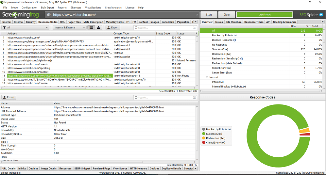This screenshot has height=175, width=327.
Task: Collapse the Internal tree section
Action: (207, 77)
